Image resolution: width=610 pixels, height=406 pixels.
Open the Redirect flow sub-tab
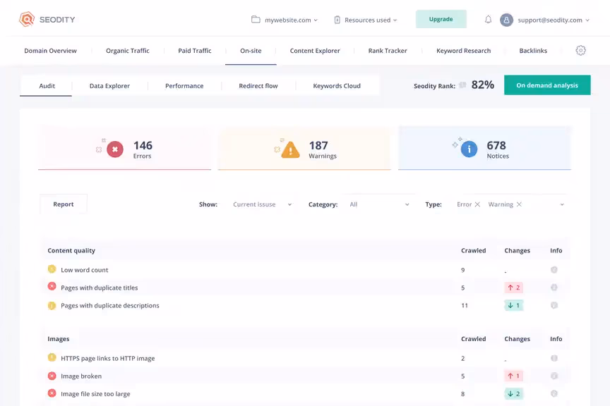click(x=258, y=86)
